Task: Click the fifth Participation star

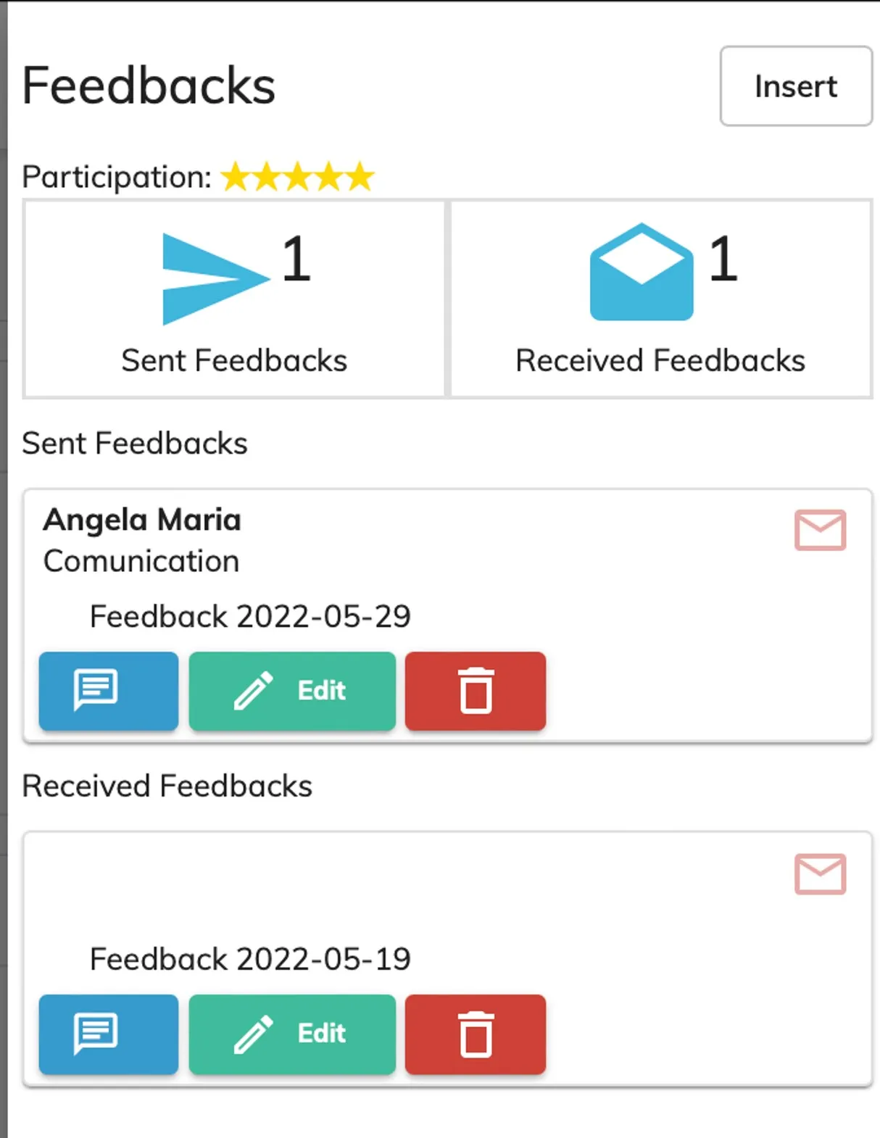Action: point(360,177)
